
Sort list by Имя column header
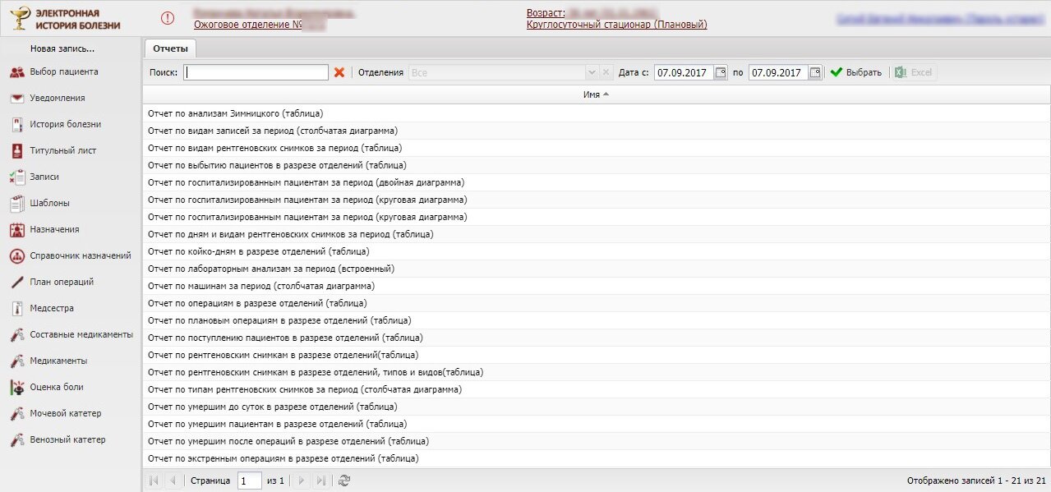(596, 94)
